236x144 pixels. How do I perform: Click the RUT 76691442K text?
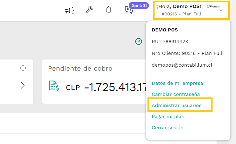click(x=170, y=42)
